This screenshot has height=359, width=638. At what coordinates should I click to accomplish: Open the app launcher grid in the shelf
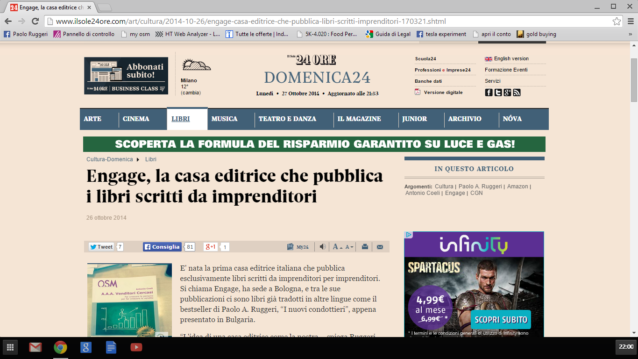(10, 347)
